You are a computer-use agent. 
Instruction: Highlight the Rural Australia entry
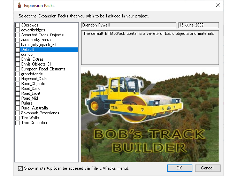pos(35,108)
